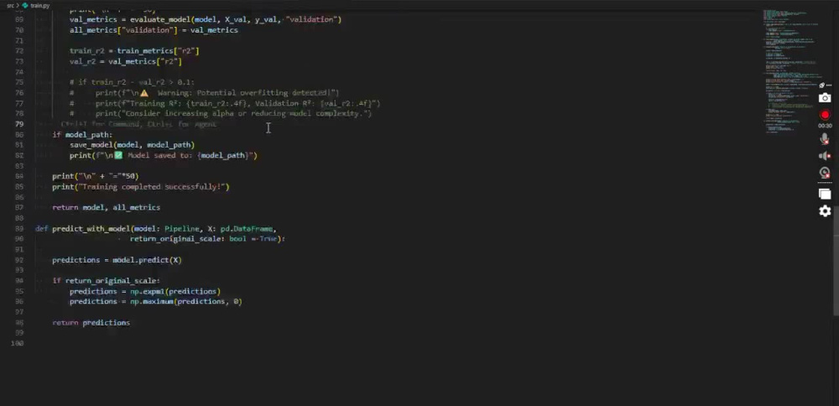Screen dimensions: 839x406
Task: Click the src breadcrumb
Action: click(10, 5)
